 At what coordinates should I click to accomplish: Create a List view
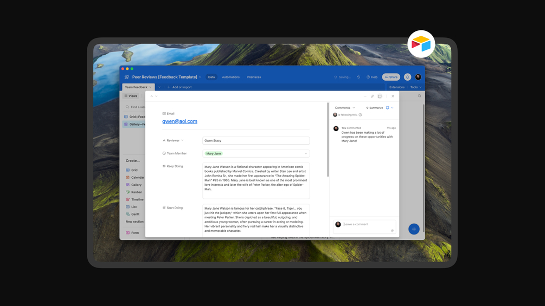click(131, 207)
